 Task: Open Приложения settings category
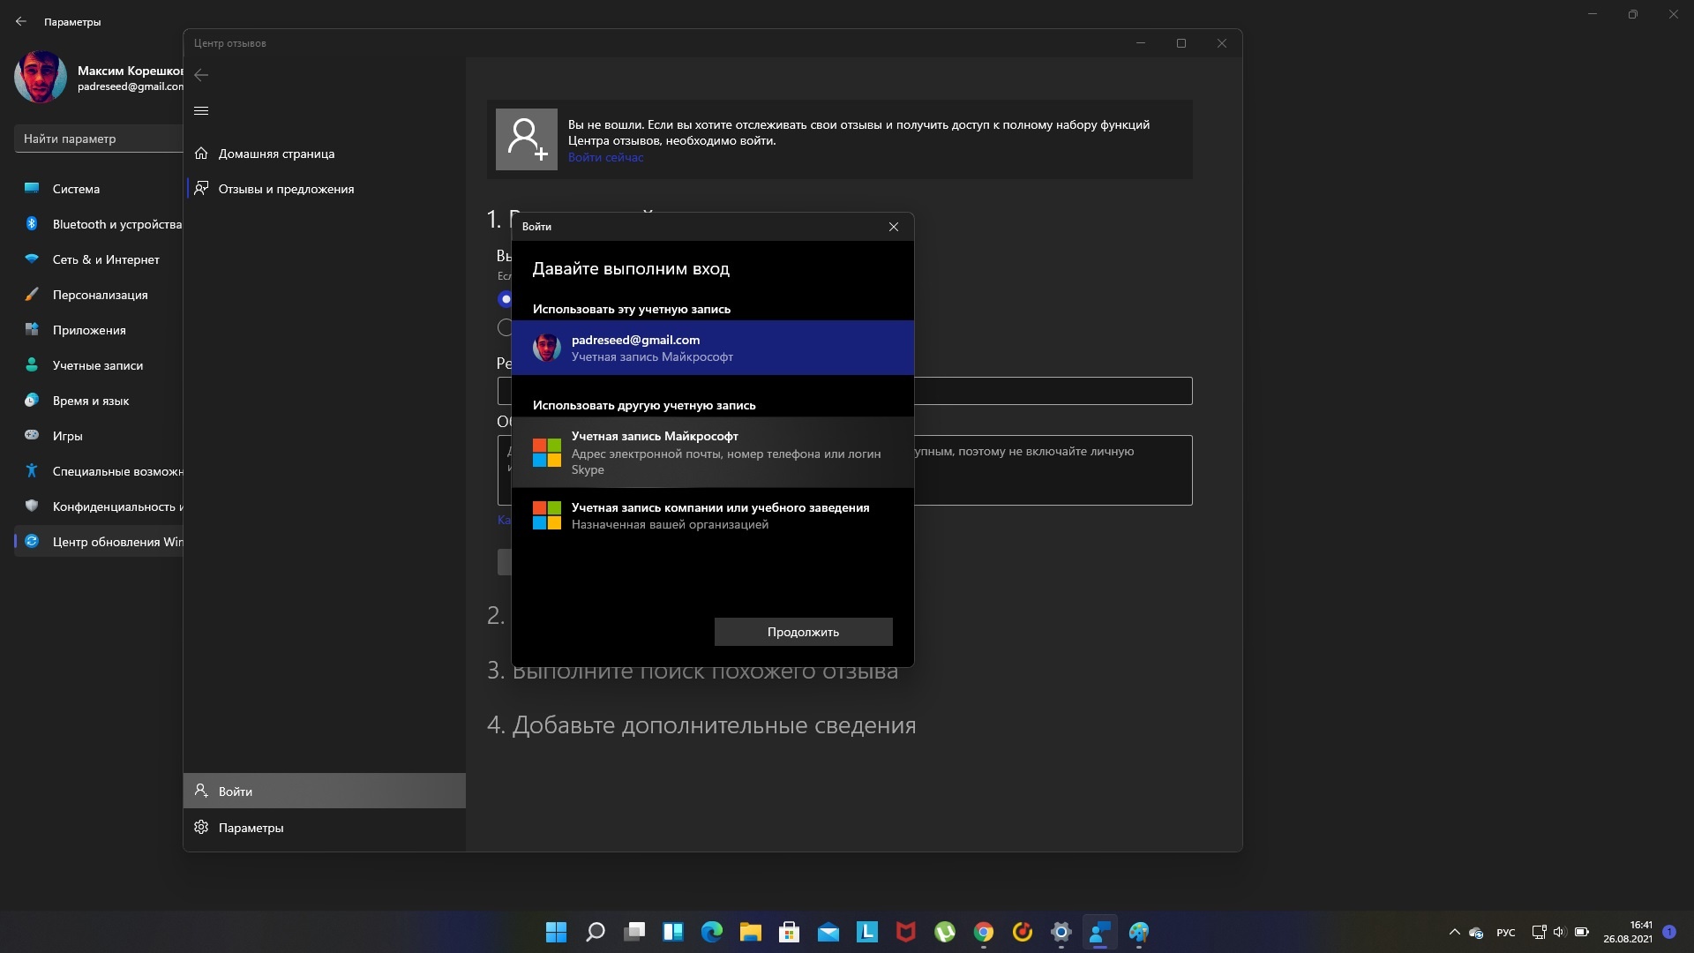(x=99, y=330)
